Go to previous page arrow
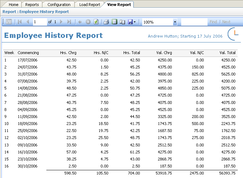 pyautogui.click(x=28, y=22)
